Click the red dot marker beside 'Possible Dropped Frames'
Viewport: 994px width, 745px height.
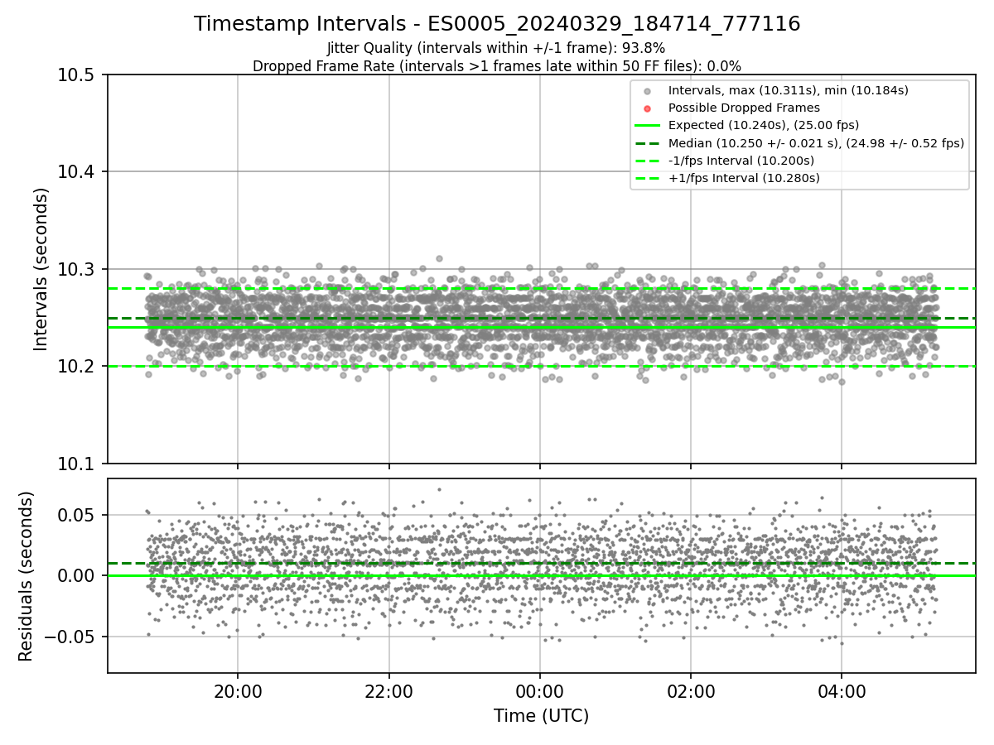648,108
